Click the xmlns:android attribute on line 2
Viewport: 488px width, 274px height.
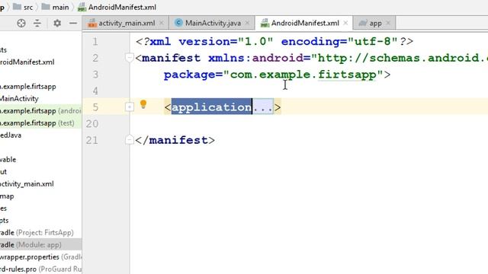(x=255, y=58)
